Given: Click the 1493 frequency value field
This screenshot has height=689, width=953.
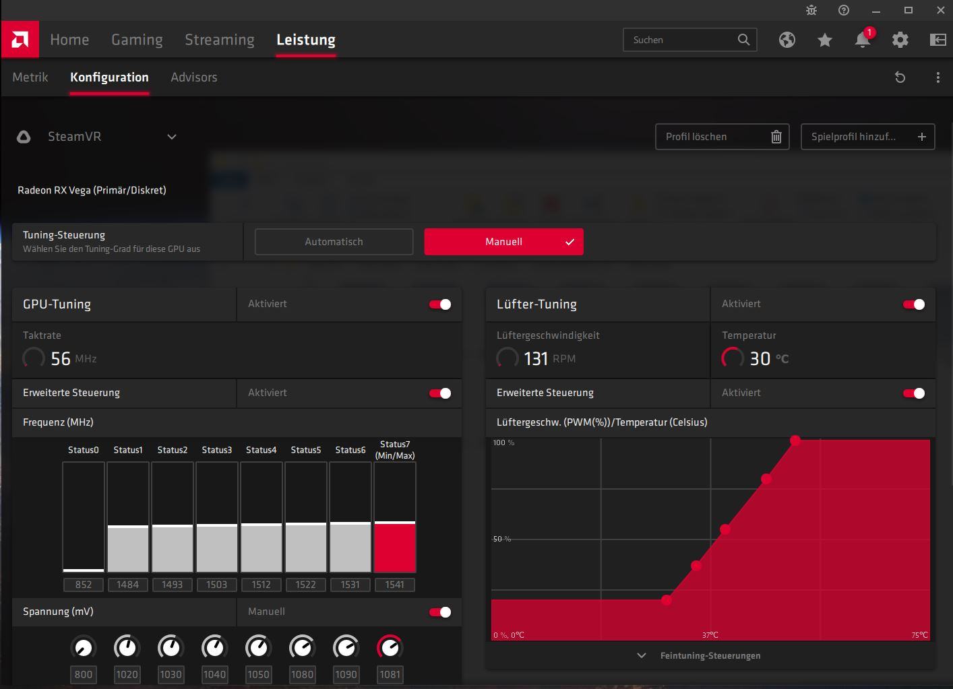Looking at the screenshot, I should click(x=173, y=585).
